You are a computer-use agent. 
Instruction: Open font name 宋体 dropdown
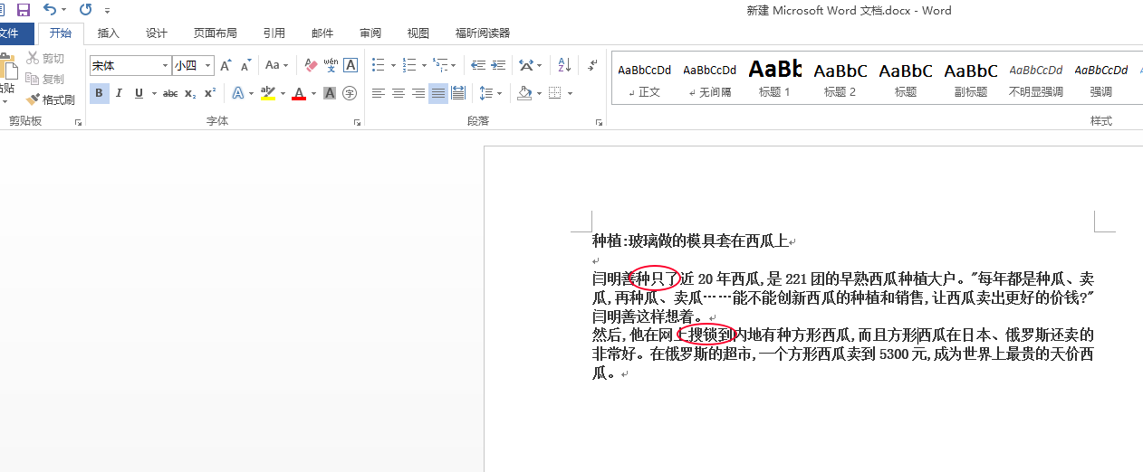[165, 66]
